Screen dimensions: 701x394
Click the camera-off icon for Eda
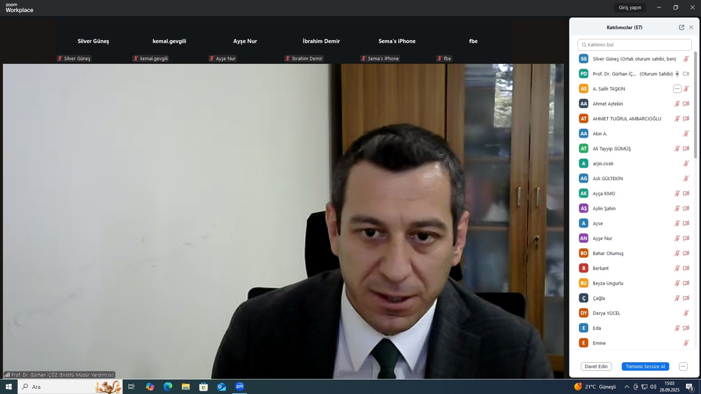pos(686,328)
